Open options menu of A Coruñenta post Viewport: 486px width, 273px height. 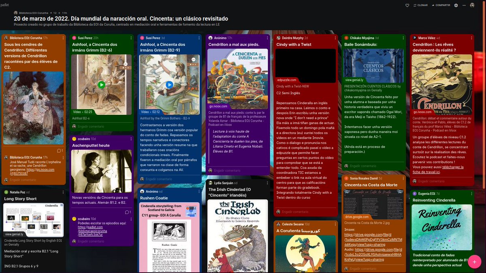tap(335, 224)
